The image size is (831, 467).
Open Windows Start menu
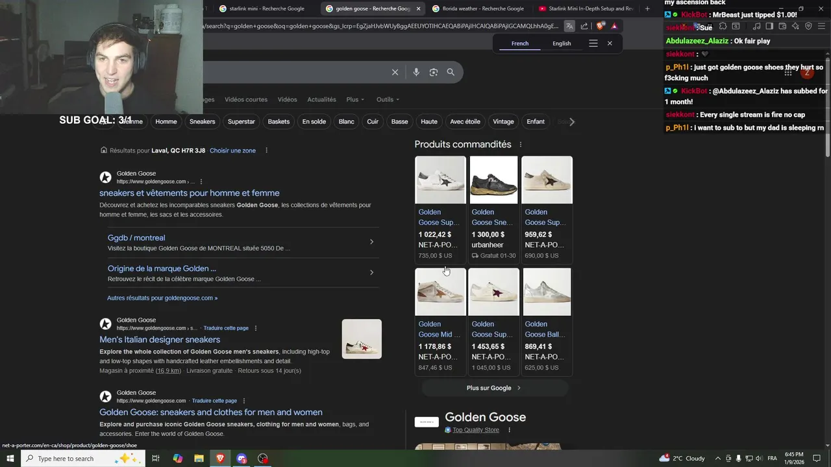coord(10,459)
